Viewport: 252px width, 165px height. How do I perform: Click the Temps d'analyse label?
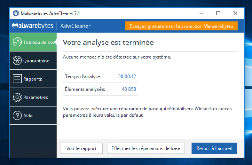(83, 76)
